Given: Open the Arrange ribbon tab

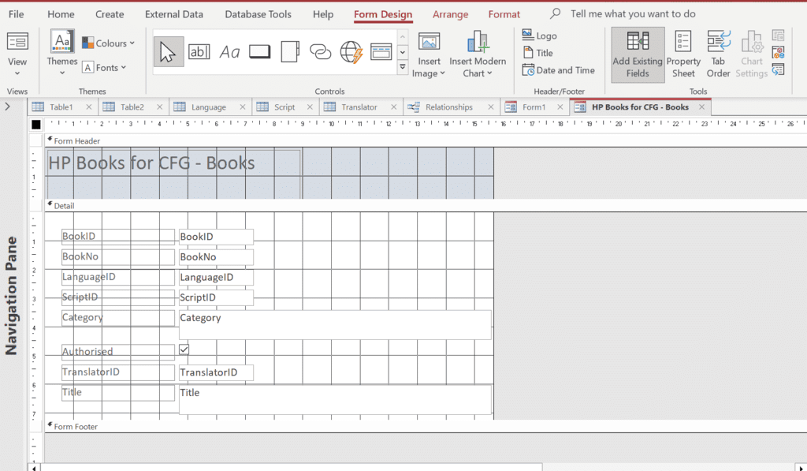Looking at the screenshot, I should tap(450, 14).
